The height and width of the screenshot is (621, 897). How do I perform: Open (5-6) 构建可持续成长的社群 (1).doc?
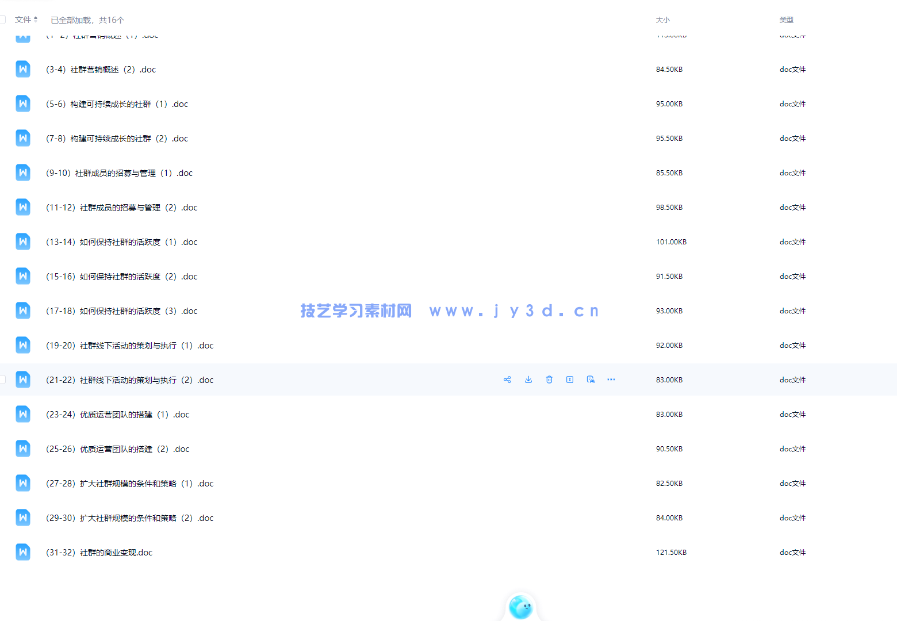(x=117, y=104)
